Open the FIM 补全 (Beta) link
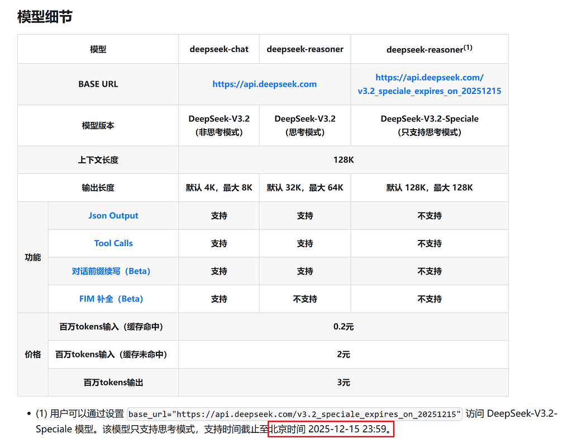 click(x=111, y=299)
